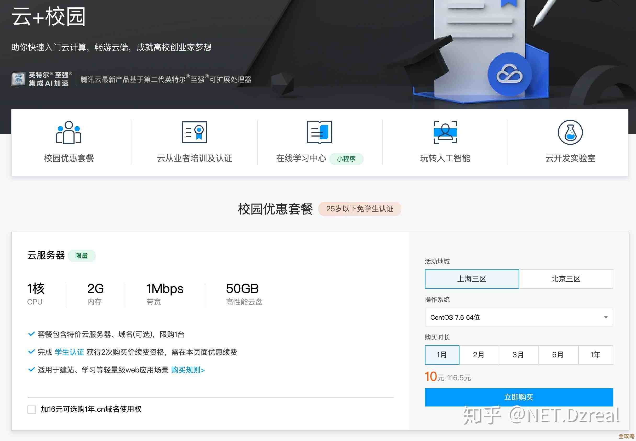Click the 小程序 green badge
636x441 pixels.
click(x=347, y=158)
